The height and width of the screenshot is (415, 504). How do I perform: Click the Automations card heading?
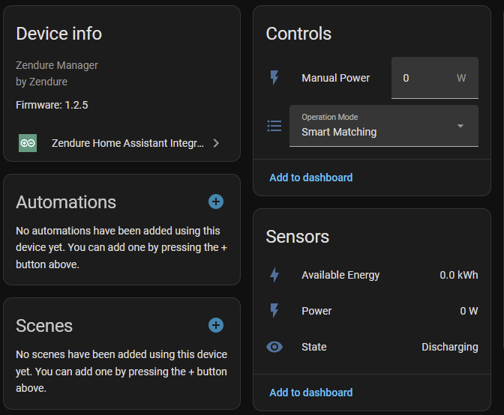(x=66, y=202)
